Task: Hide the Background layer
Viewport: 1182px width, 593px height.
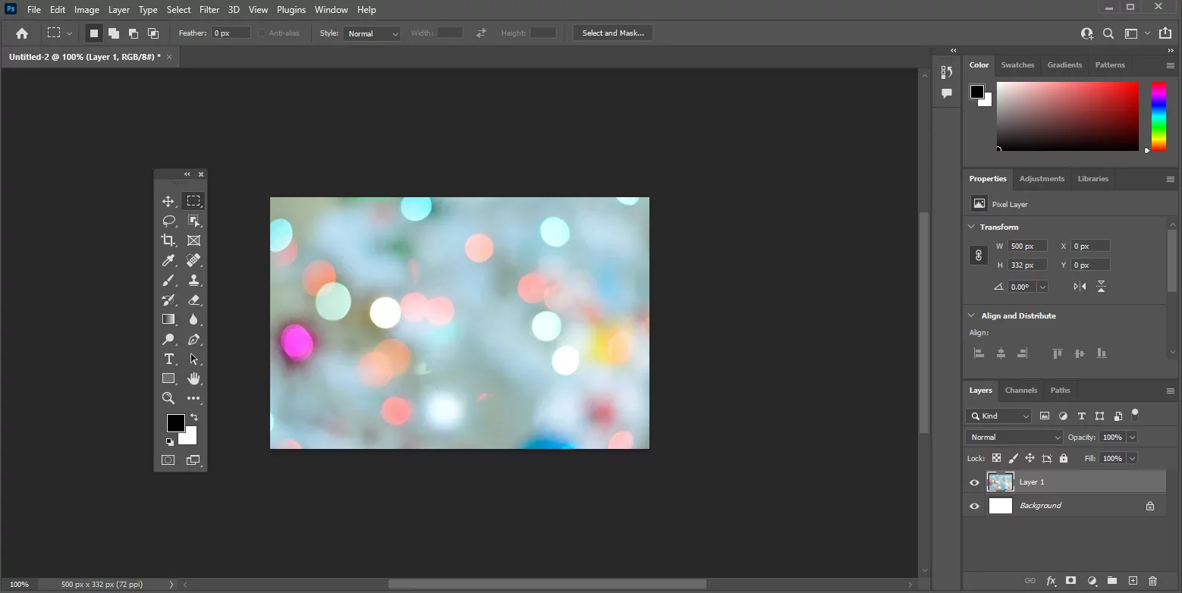Action: (974, 506)
